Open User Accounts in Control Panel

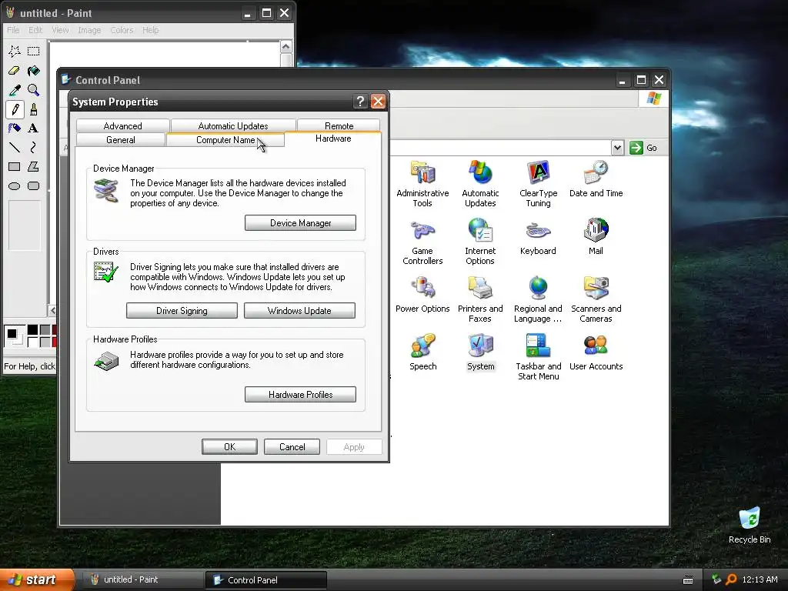[596, 352]
